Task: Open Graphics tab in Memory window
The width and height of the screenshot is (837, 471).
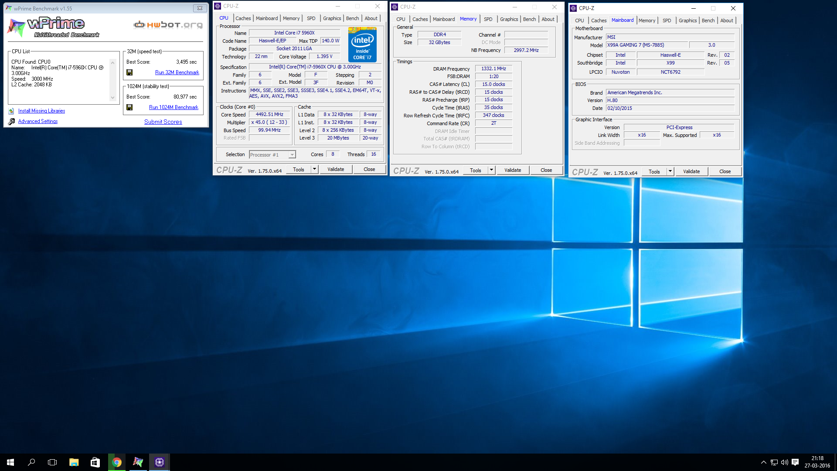Action: pyautogui.click(x=509, y=19)
